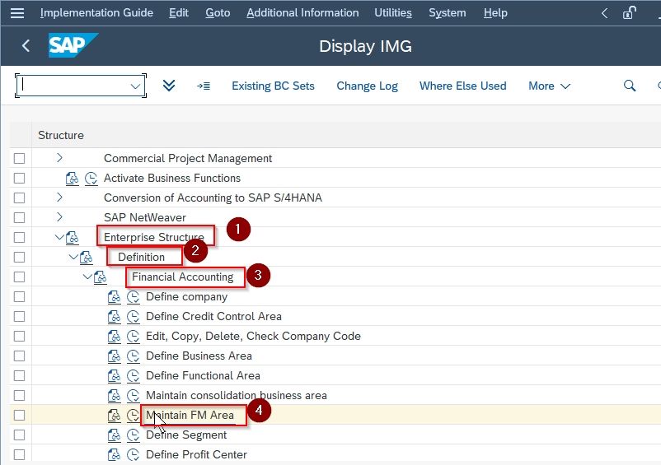Go back using the header back arrow
Image resolution: width=661 pixels, height=465 pixels.
[x=26, y=45]
